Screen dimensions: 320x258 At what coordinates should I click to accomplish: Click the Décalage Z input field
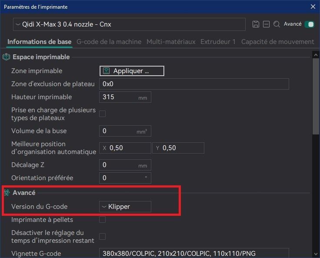pyautogui.click(x=125, y=165)
